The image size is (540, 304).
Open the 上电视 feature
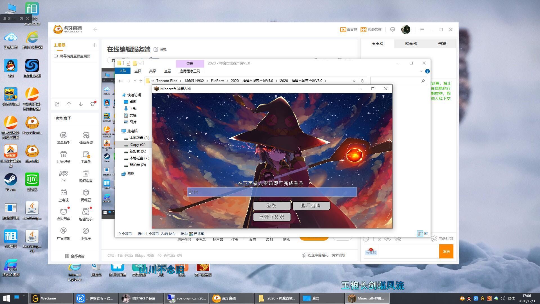coord(64,195)
